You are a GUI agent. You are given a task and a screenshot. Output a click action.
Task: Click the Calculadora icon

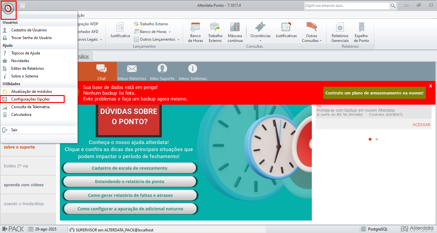(5, 115)
